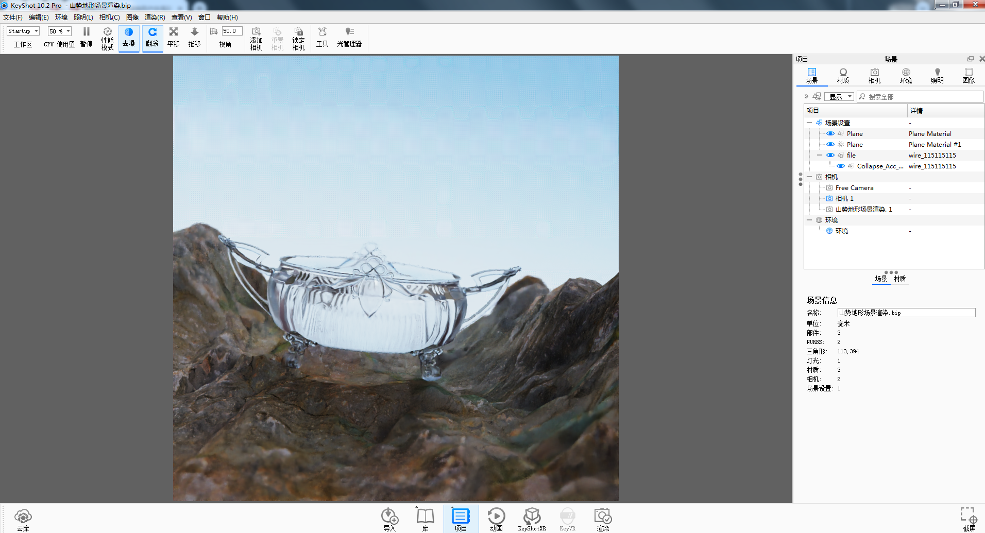
Task: Open the 编辑(E) menu
Action: click(x=39, y=18)
